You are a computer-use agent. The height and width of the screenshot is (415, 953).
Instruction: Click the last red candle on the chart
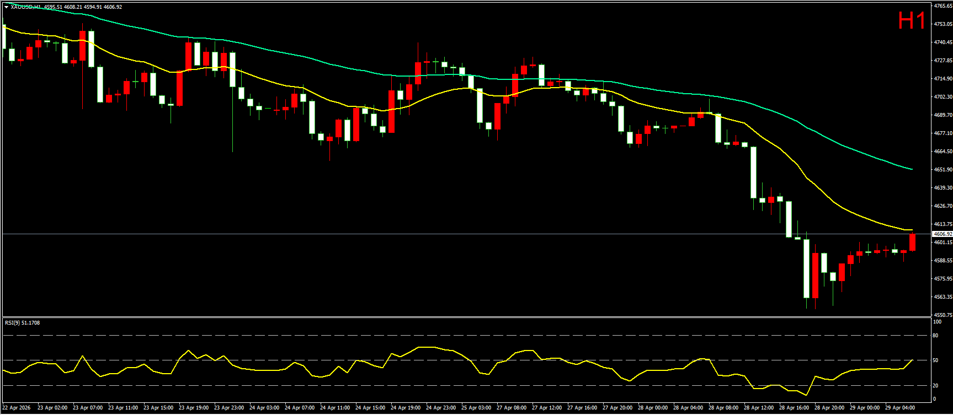pyautogui.click(x=912, y=242)
